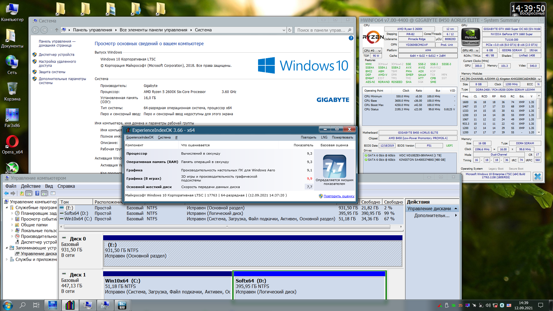Open Защита системы link

pos(52,72)
